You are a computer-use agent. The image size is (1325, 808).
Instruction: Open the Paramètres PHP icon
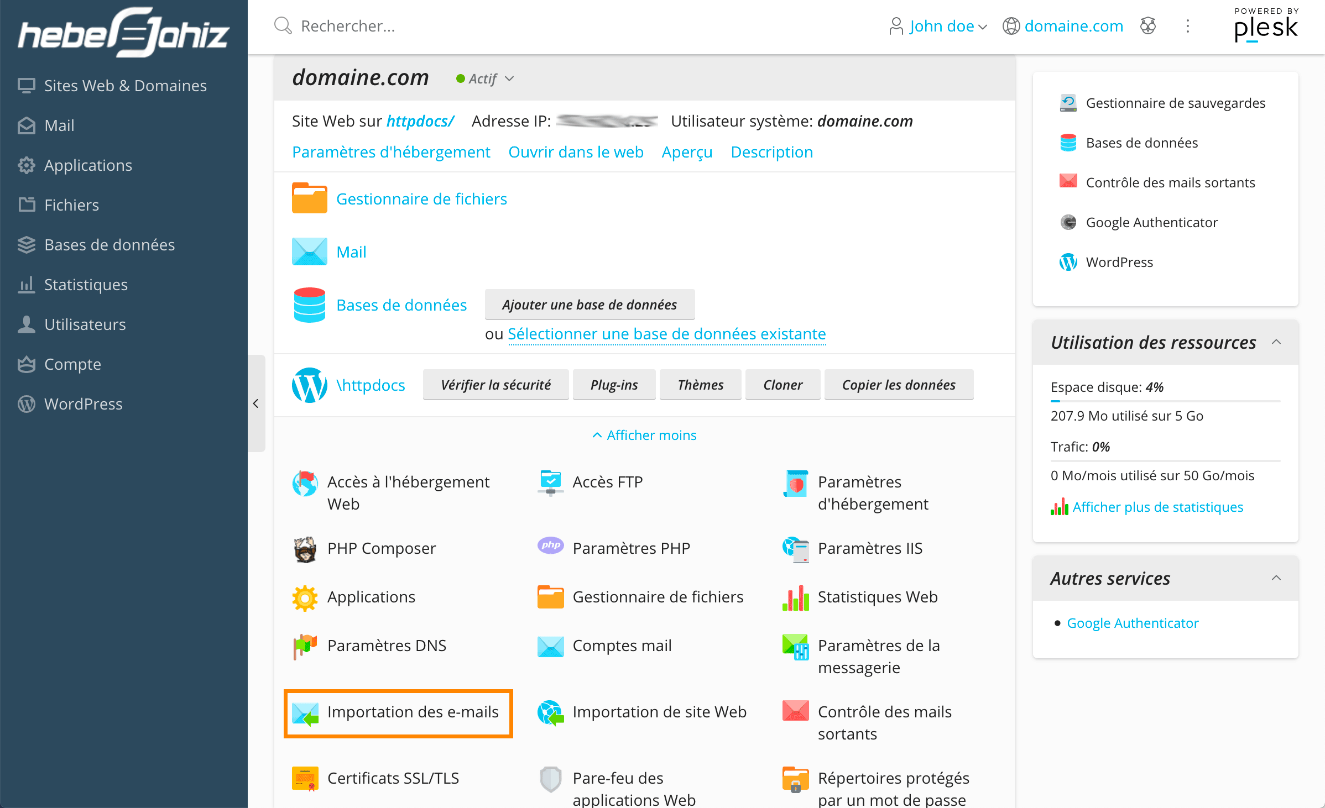[x=550, y=545]
